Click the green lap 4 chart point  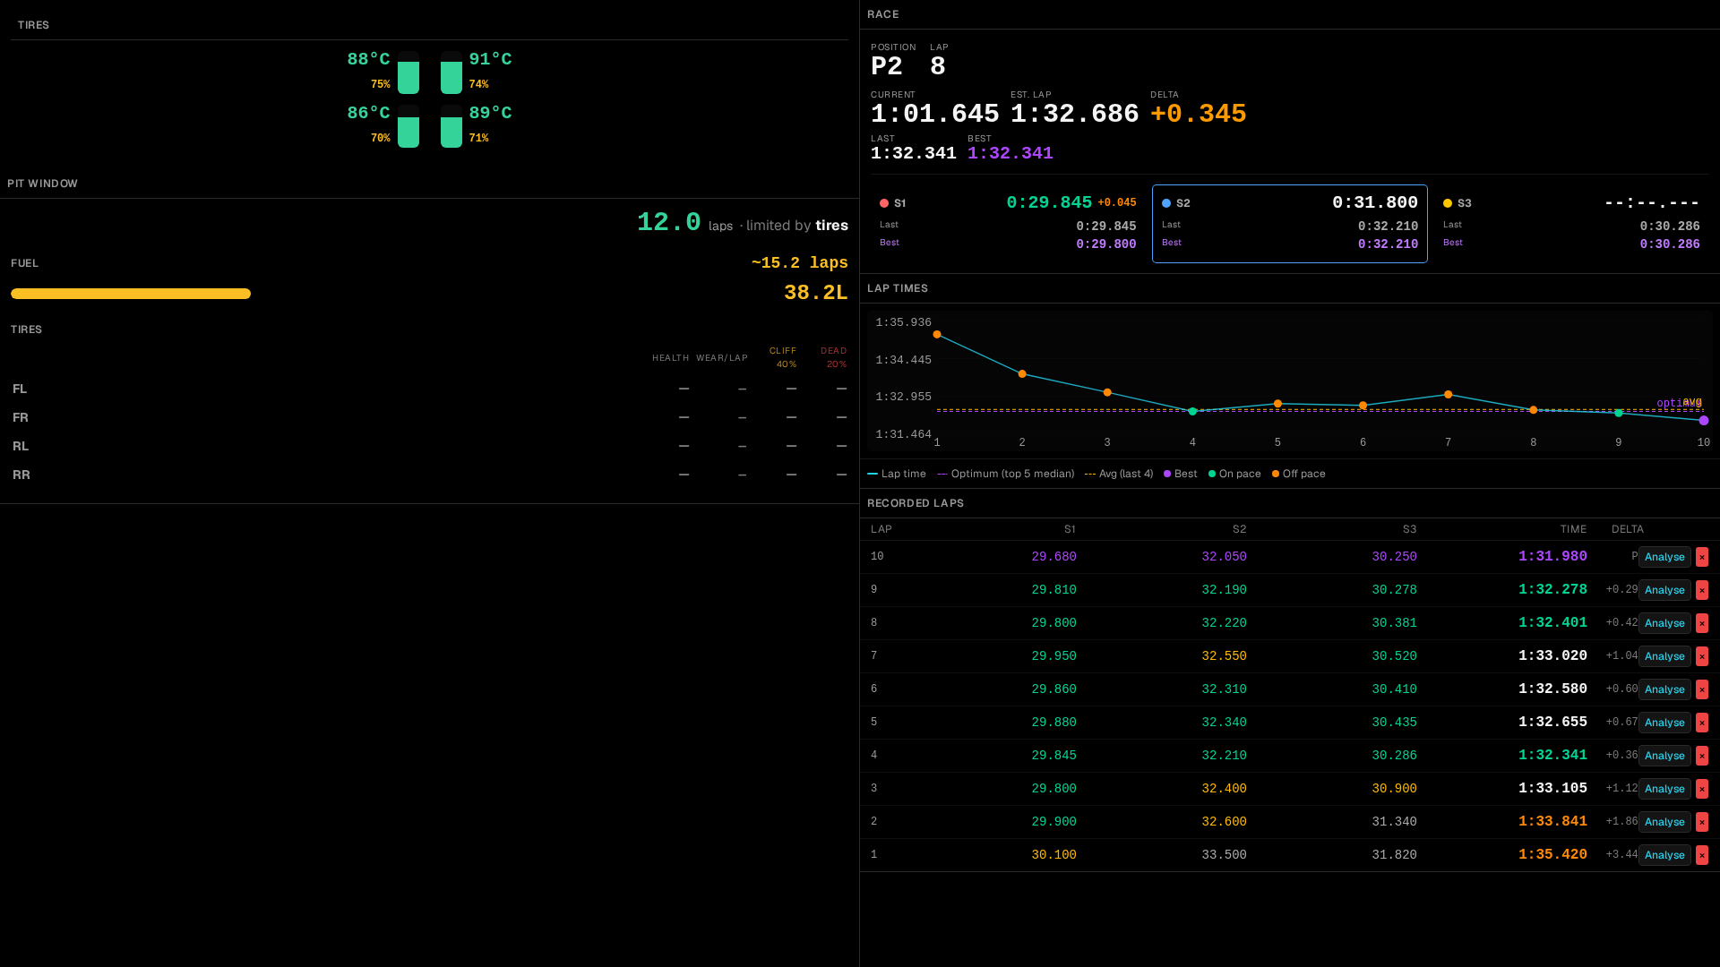1192,412
